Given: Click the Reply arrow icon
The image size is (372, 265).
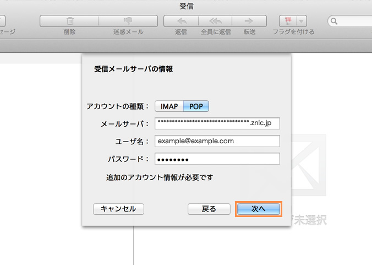Looking at the screenshot, I should coord(182,21).
